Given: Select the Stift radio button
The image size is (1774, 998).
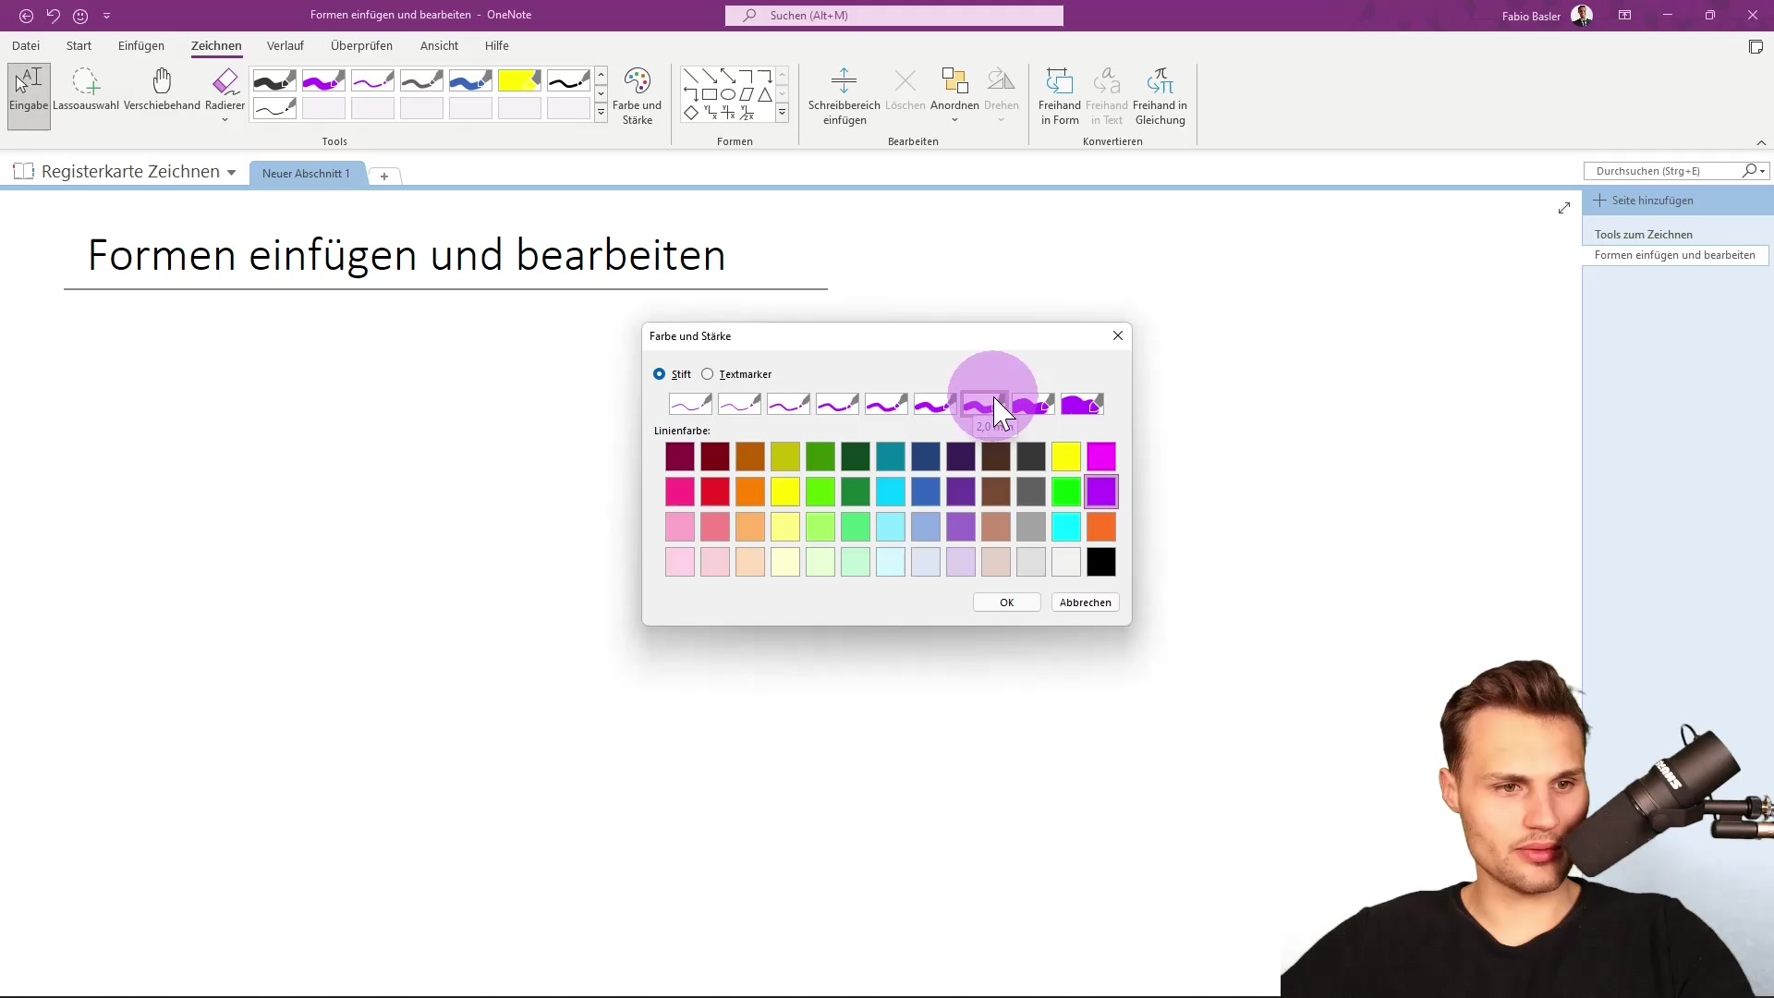Looking at the screenshot, I should (659, 374).
